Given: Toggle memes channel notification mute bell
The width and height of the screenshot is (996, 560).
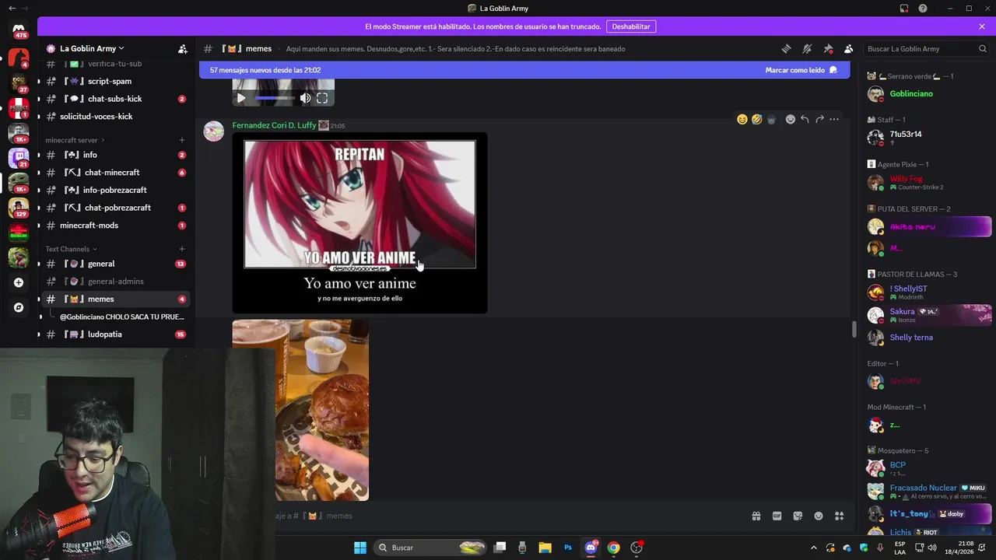Looking at the screenshot, I should click(807, 49).
